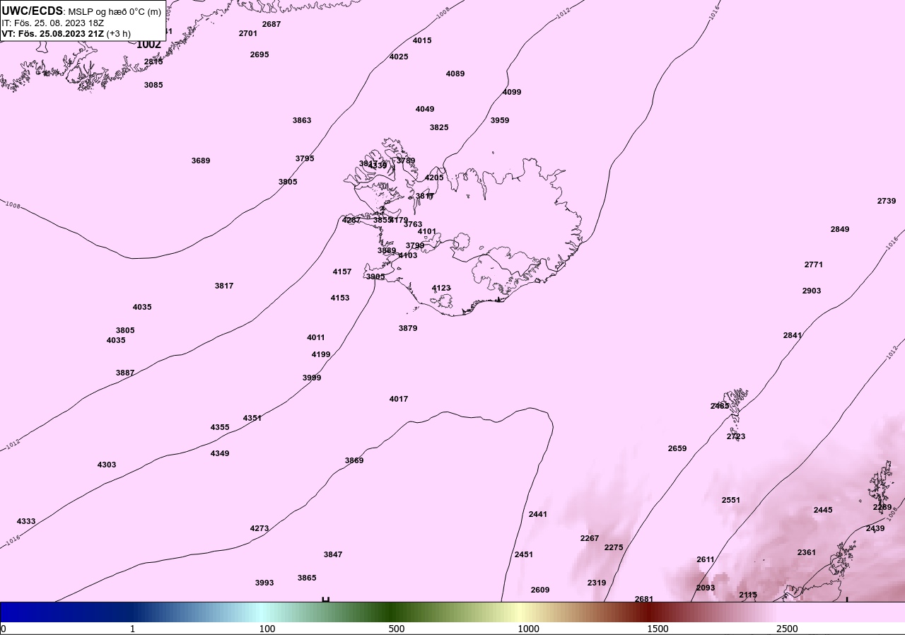This screenshot has width=905, height=635.
Task: Click the height value 4333
Action: [26, 521]
